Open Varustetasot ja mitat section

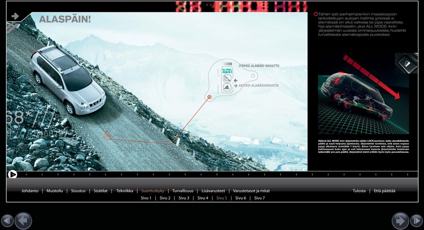251,191
